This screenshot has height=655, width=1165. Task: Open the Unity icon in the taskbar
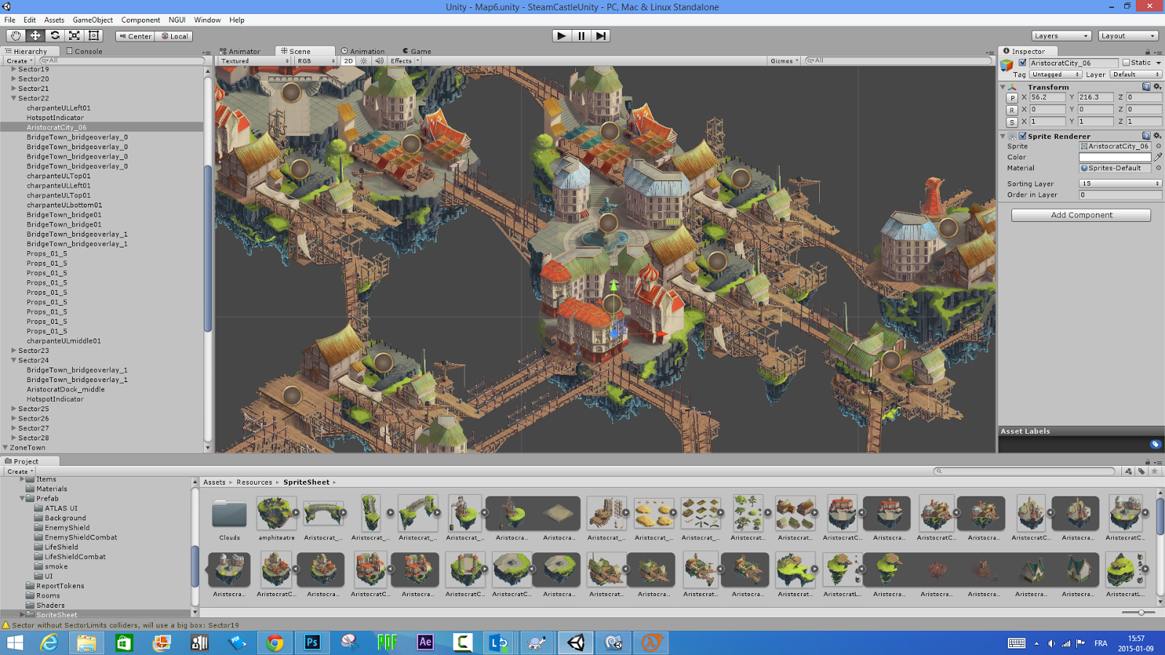[576, 643]
